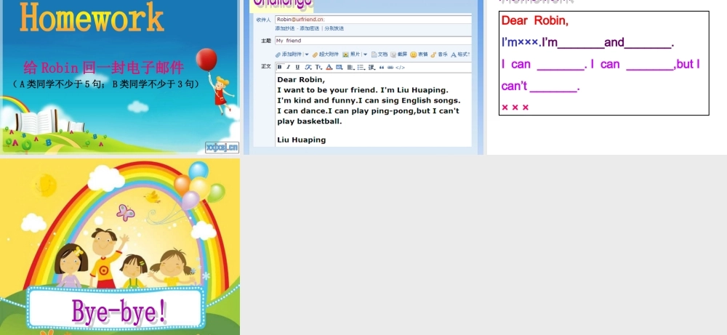Select the Homework slide thumbnail
The width and height of the screenshot is (727, 335).
point(120,77)
